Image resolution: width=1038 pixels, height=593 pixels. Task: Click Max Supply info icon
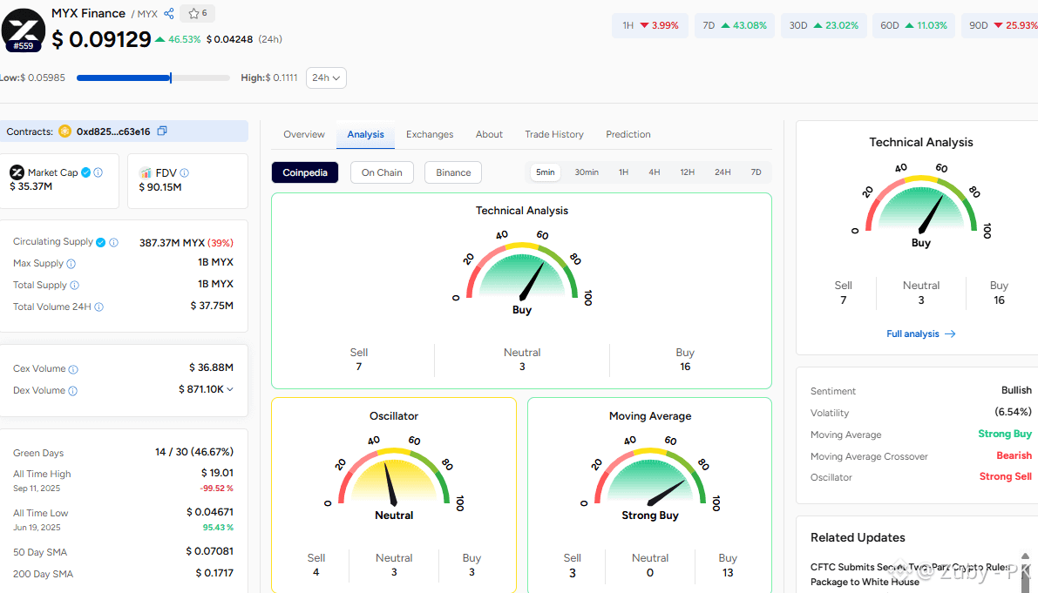click(x=71, y=264)
